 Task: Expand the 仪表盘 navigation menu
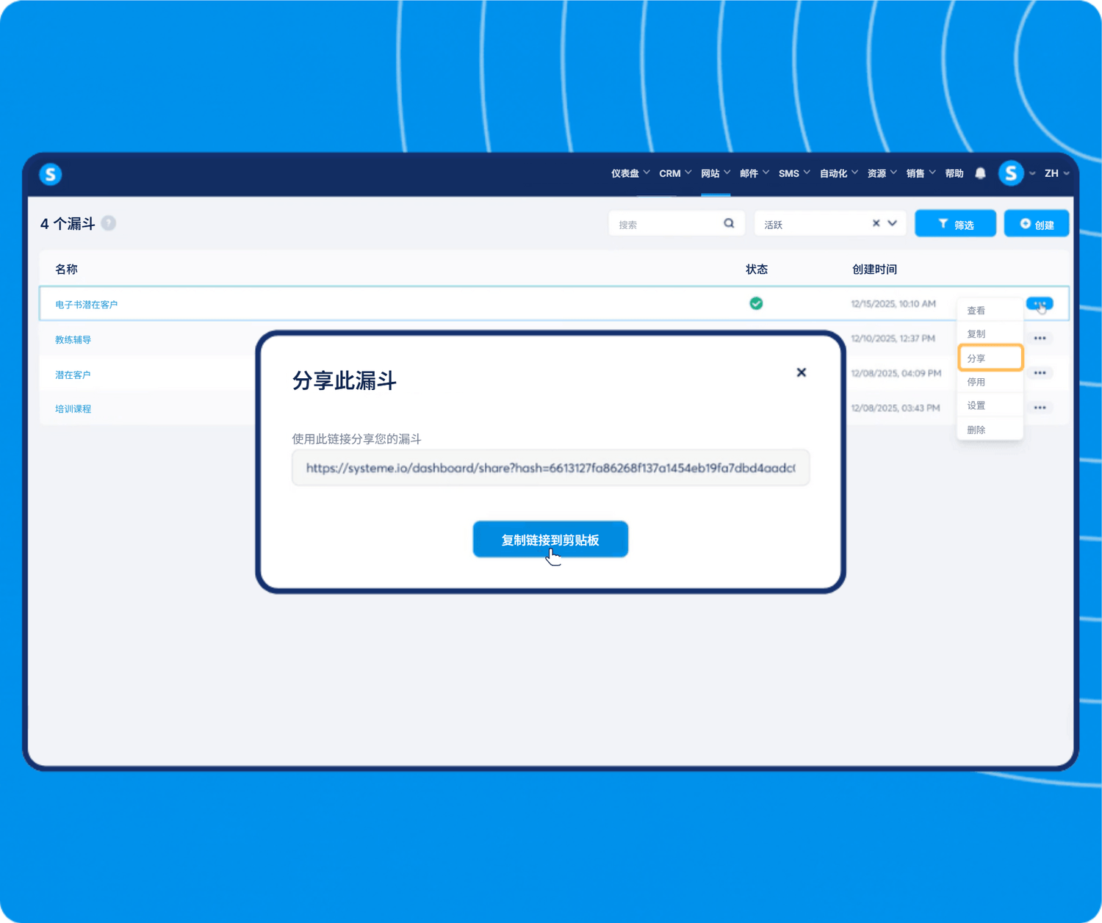630,173
